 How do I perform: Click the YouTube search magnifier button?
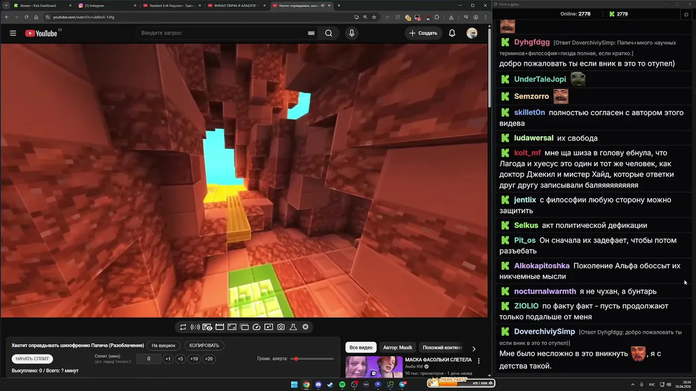[328, 33]
